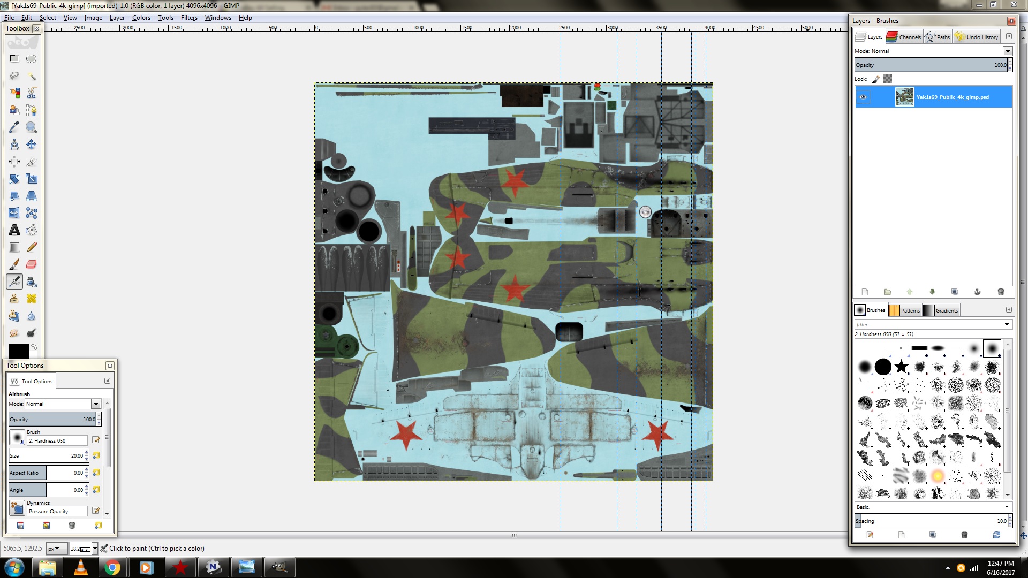Create a new layer button
Image resolution: width=1028 pixels, height=578 pixels.
click(865, 292)
